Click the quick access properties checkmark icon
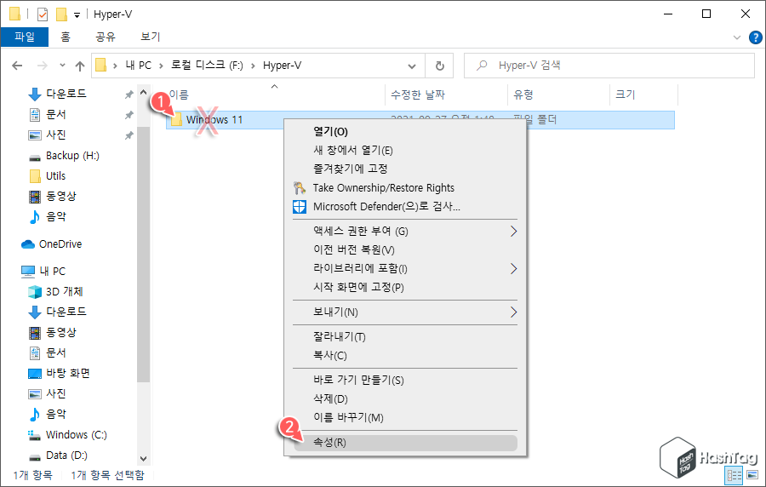Image resolution: width=766 pixels, height=487 pixels. coord(43,14)
